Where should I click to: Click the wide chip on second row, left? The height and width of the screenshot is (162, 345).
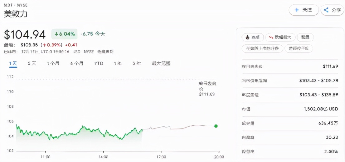tap(262, 49)
